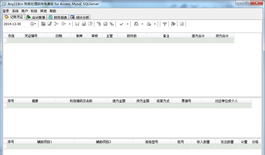265x155 pixels.
Task: Click the 制单 column header
Action: 79,36
